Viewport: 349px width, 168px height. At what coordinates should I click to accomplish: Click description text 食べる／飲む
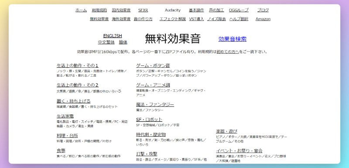click(89, 156)
